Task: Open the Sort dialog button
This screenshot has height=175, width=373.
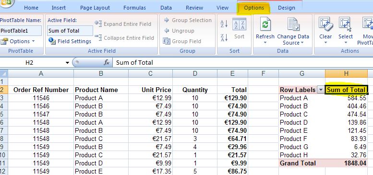Action: (239, 28)
